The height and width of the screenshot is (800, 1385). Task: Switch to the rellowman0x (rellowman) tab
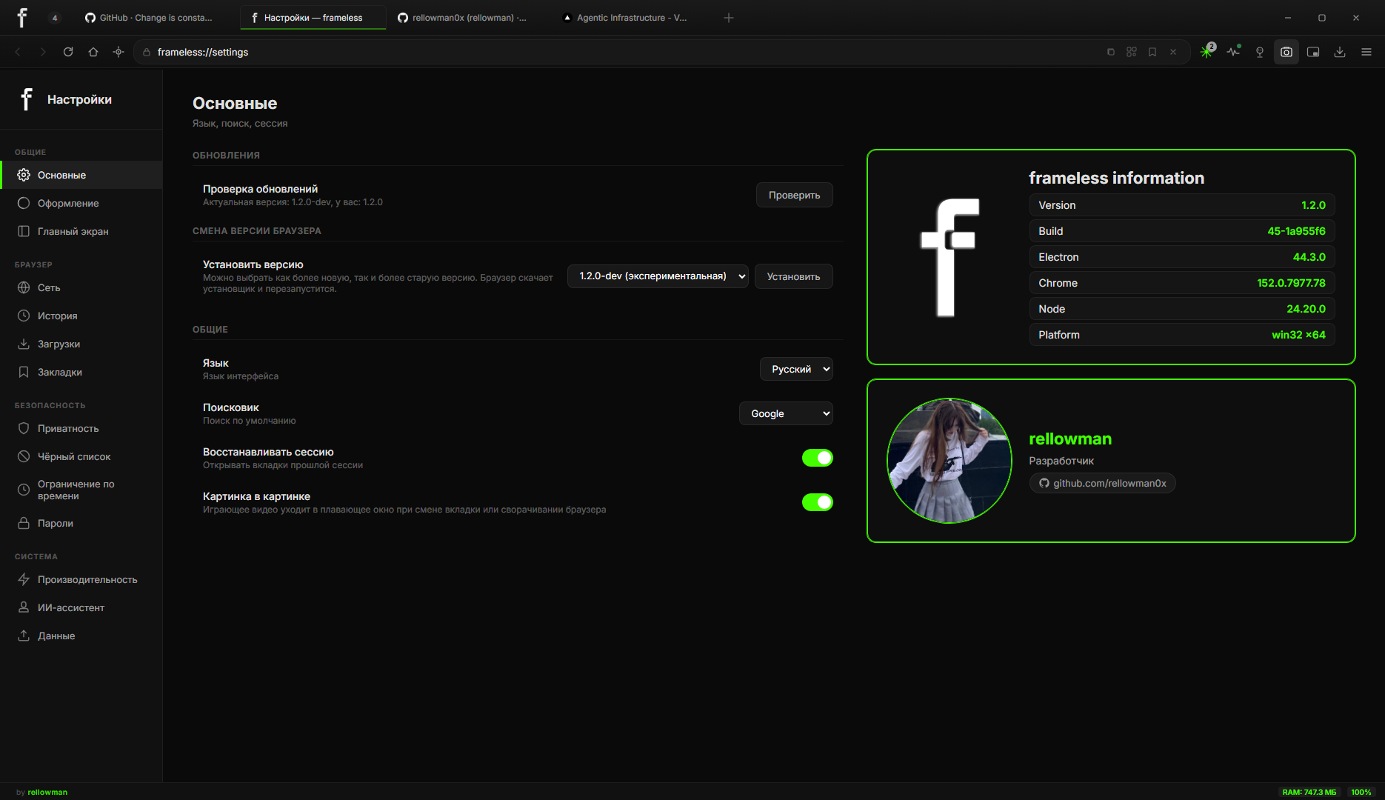[x=462, y=18]
